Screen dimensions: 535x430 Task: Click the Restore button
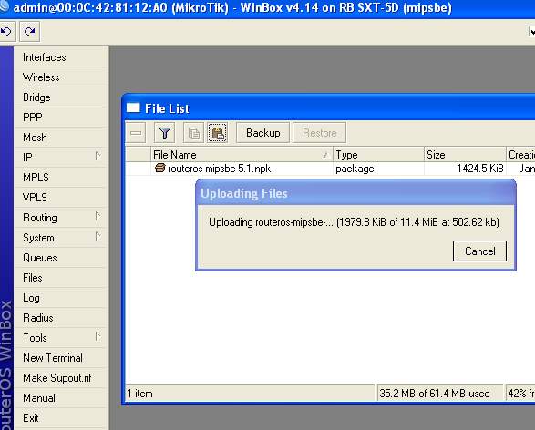(319, 133)
